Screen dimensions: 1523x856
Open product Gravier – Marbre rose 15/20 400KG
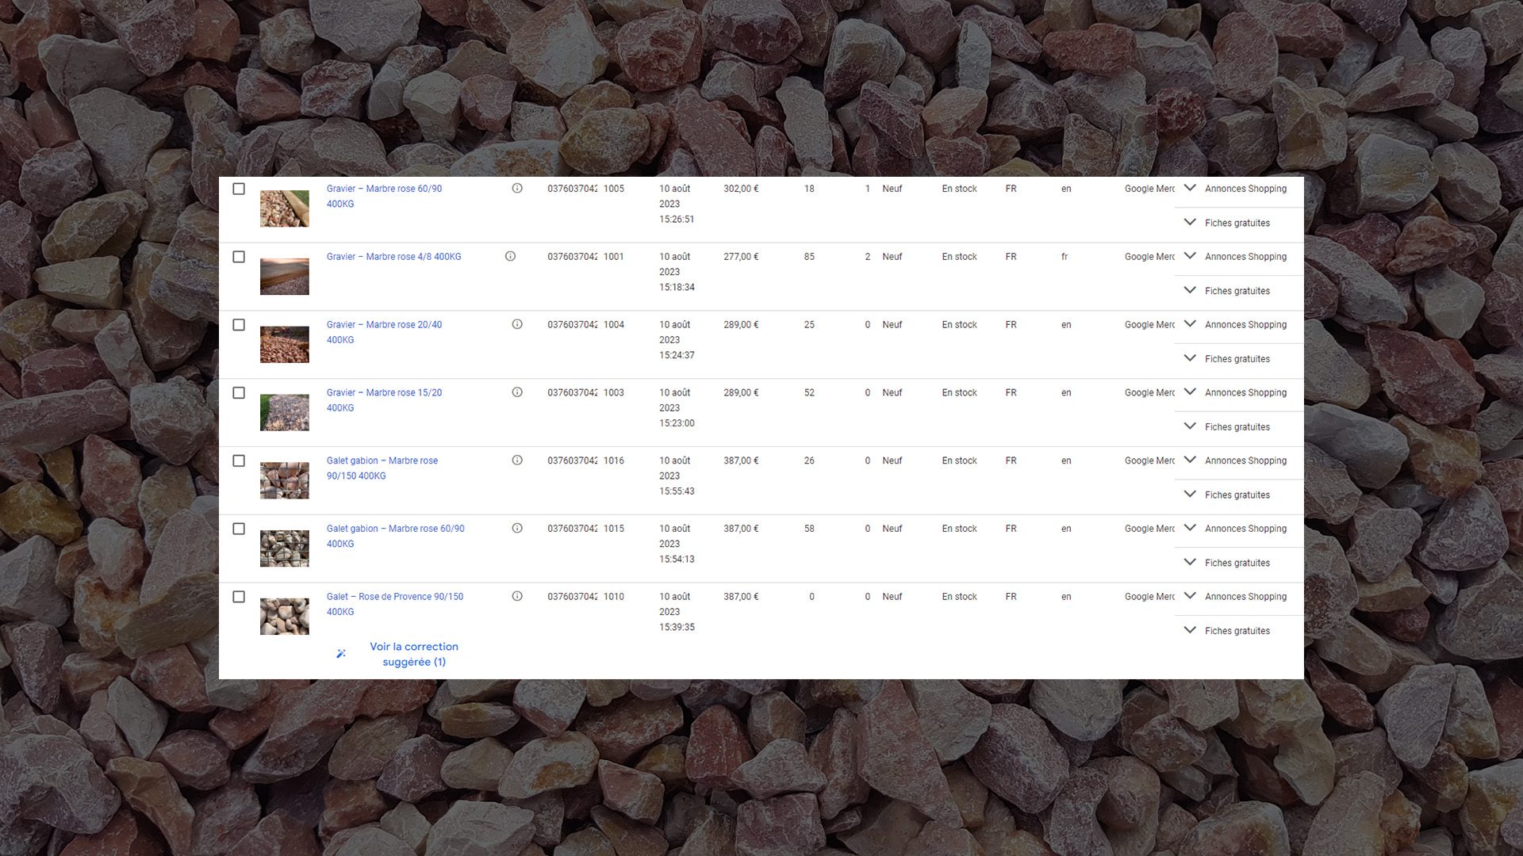tap(384, 400)
